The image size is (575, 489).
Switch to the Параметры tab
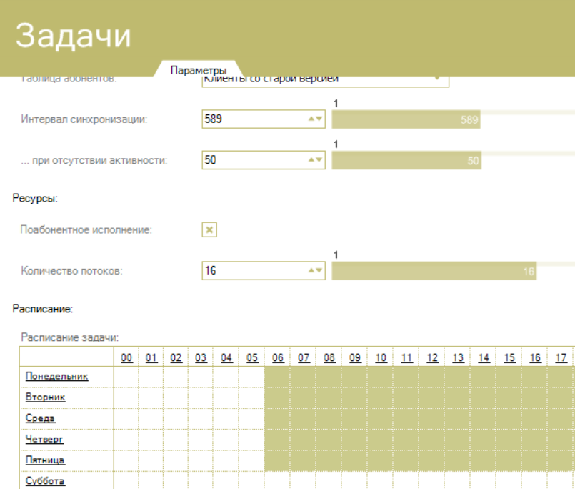coord(198,70)
